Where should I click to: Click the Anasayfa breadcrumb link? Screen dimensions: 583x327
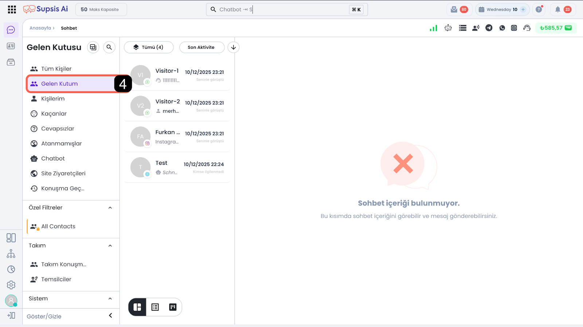tap(40, 28)
